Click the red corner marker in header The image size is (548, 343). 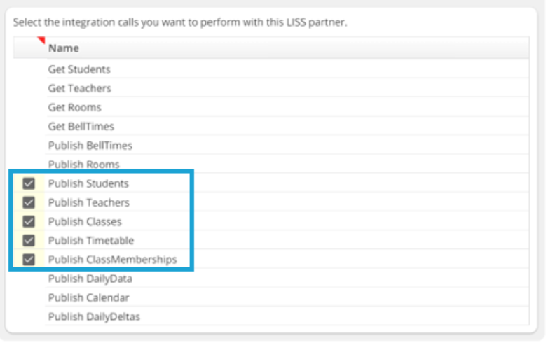pos(41,41)
